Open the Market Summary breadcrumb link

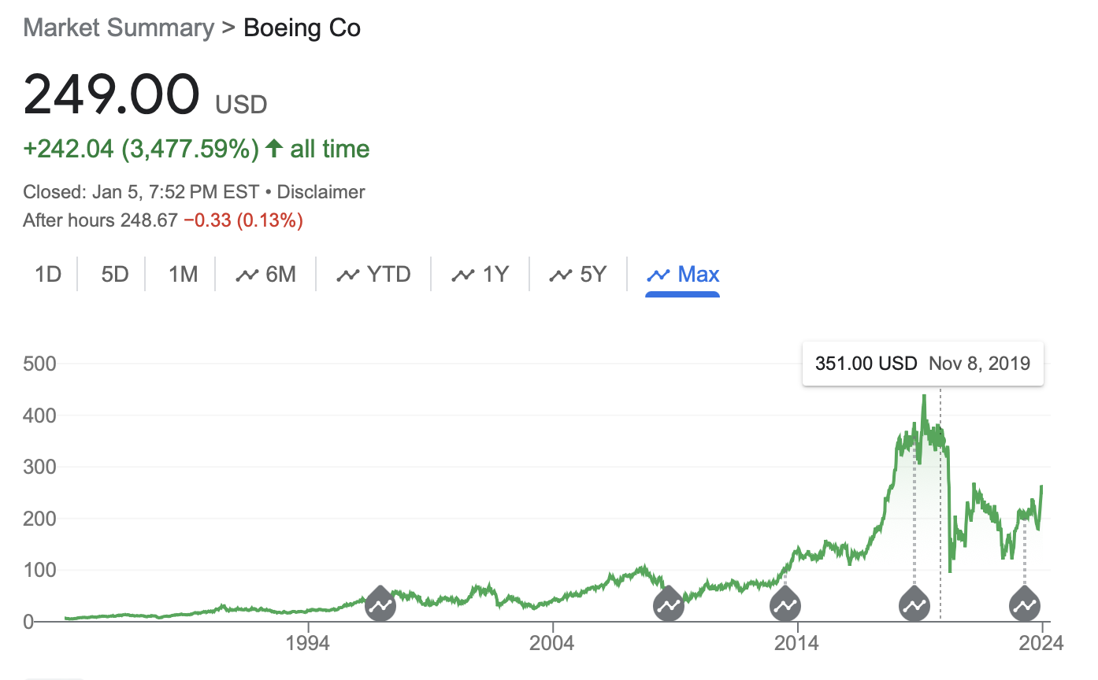point(119,28)
